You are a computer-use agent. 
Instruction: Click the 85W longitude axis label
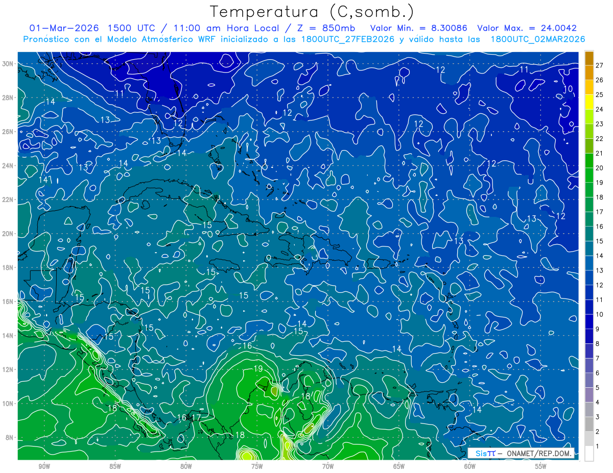tap(115, 466)
